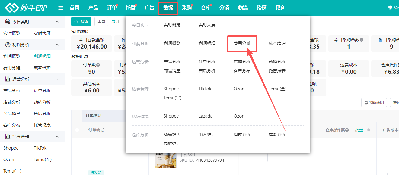Collapse the 运营分析 sidebar section
399x175 pixels.
[x=57, y=79]
